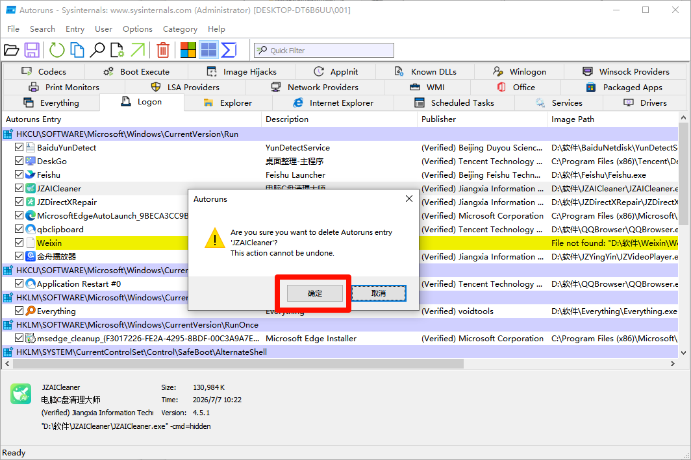Image resolution: width=691 pixels, height=460 pixels.
Task: Click the Copy toolbar icon
Action: (x=77, y=50)
